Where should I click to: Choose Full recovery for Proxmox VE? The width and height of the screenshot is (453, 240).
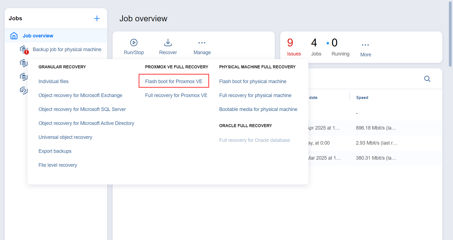(x=176, y=95)
